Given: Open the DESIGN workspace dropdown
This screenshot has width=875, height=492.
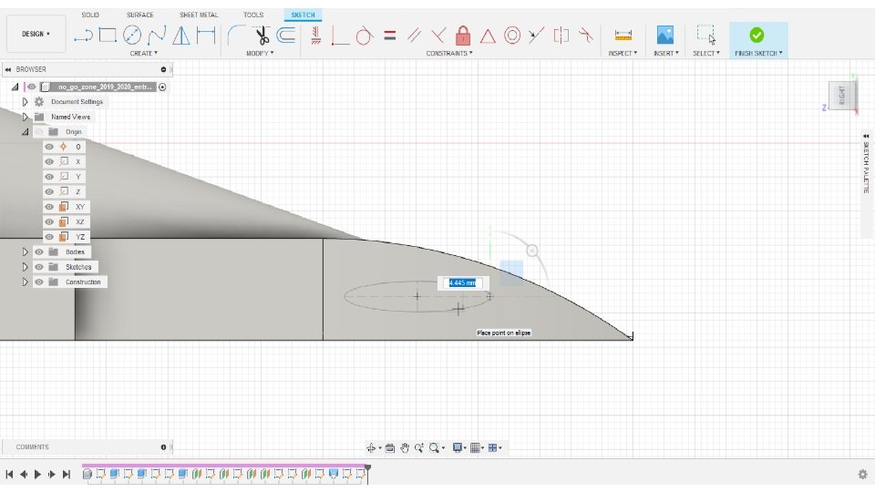Looking at the screenshot, I should pyautogui.click(x=36, y=34).
